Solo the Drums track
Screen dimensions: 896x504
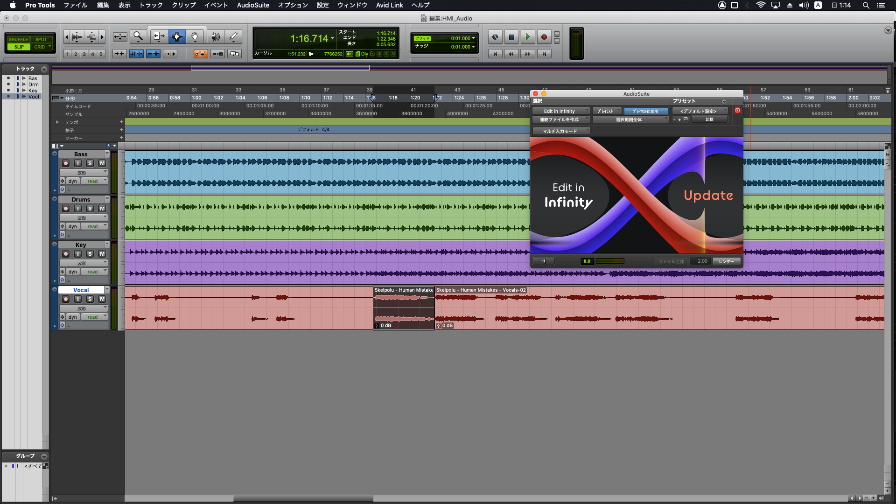(90, 209)
